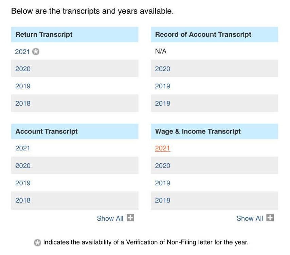
Task: Expand Account Transcript list with plus icon
Action: (130, 218)
